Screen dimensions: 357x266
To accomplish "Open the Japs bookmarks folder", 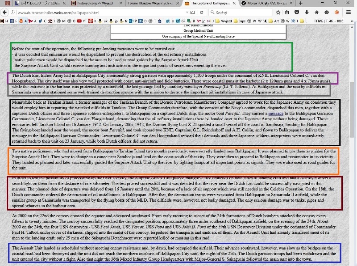I will tap(241, 21).
